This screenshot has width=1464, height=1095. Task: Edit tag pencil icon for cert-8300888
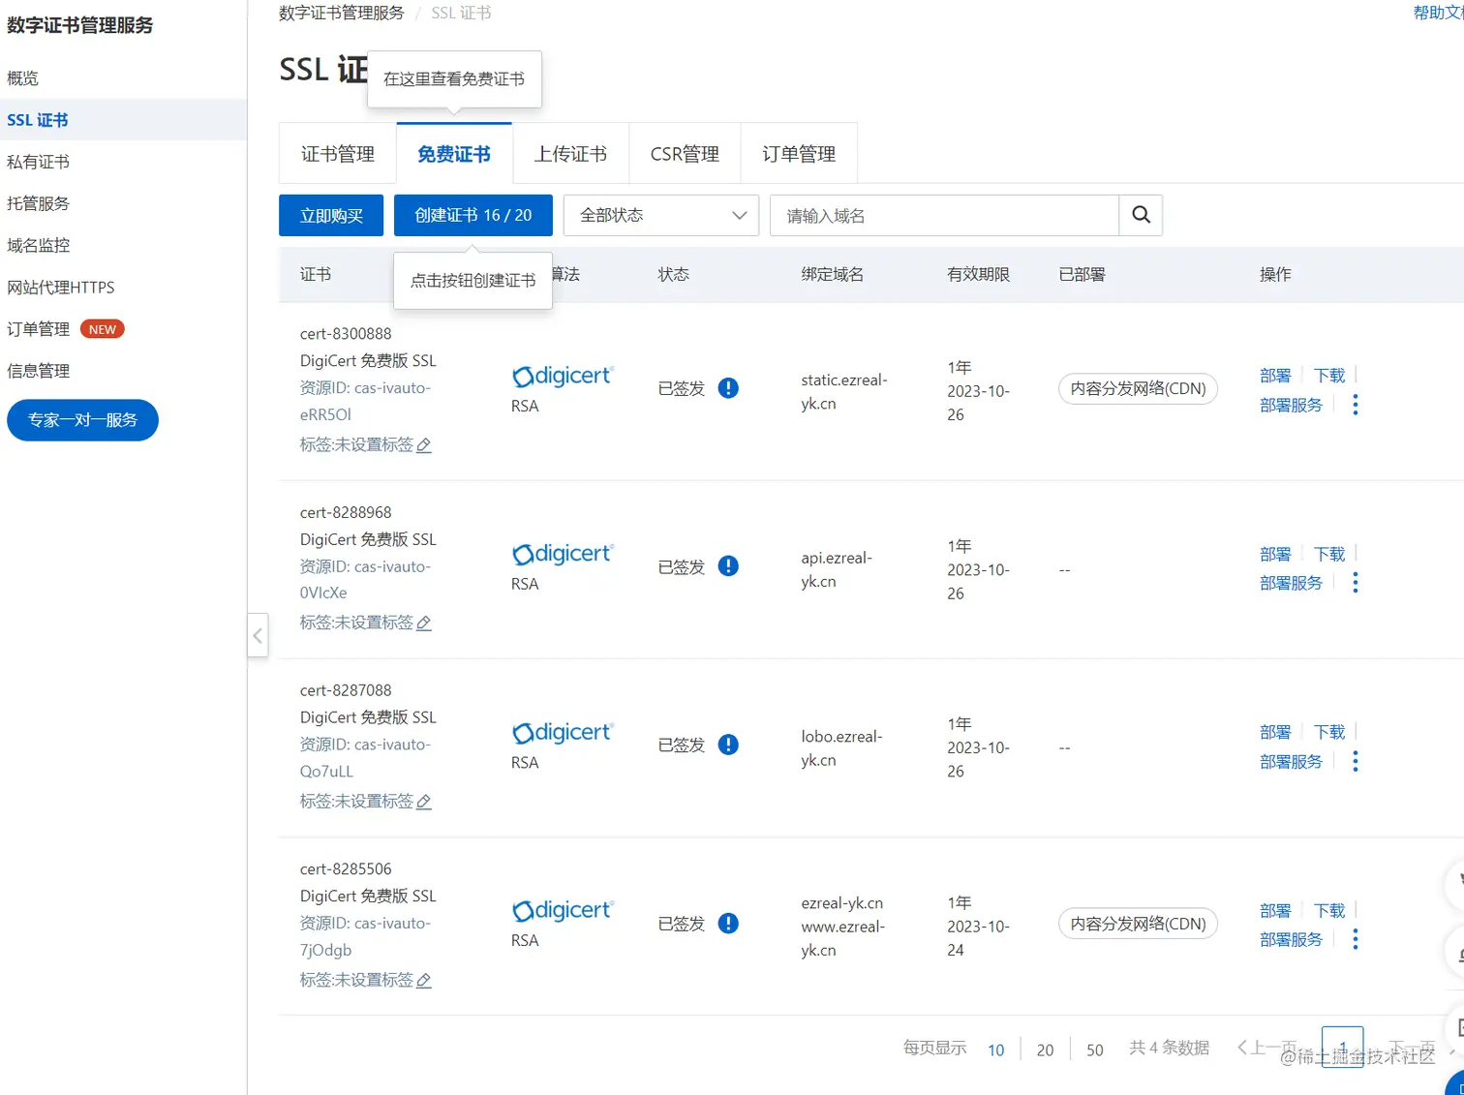(x=424, y=445)
